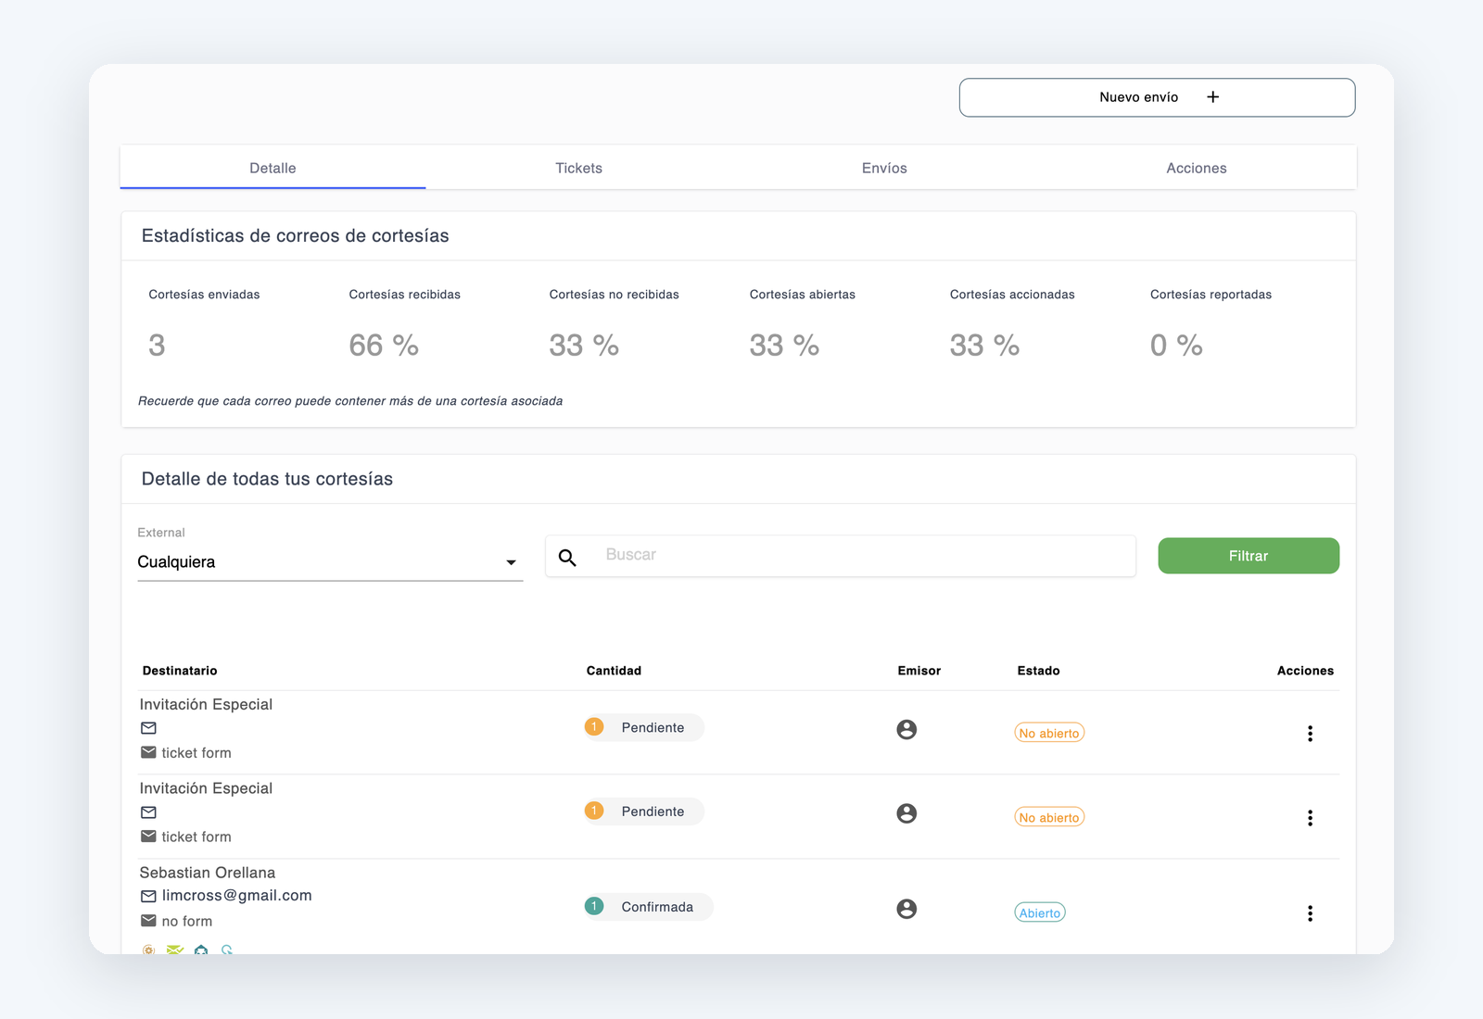Viewport: 1483px width, 1019px height.
Task: Click the second 'Invitación Especial' recipient name
Action: pos(206,788)
